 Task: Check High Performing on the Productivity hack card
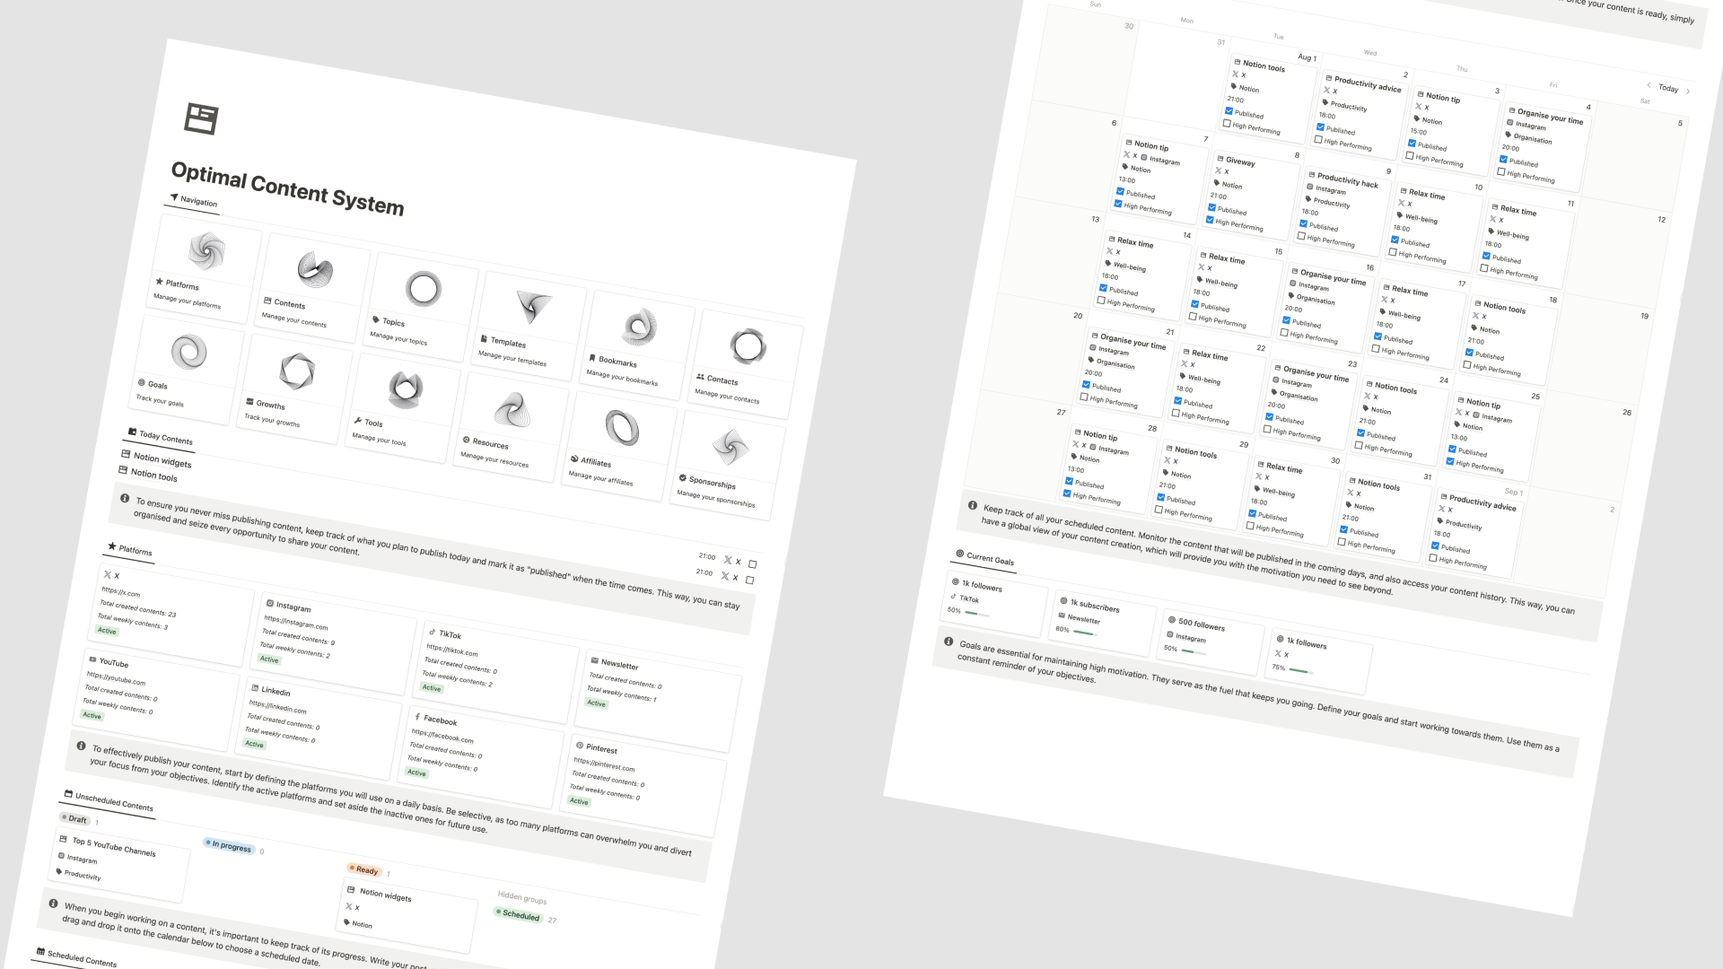pos(1301,236)
